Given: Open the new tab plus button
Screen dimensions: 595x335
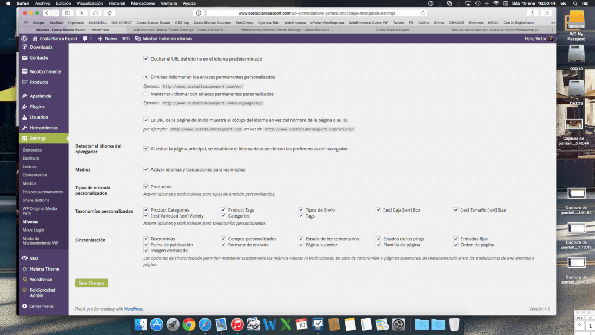Looking at the screenshot, I should coord(552,30).
